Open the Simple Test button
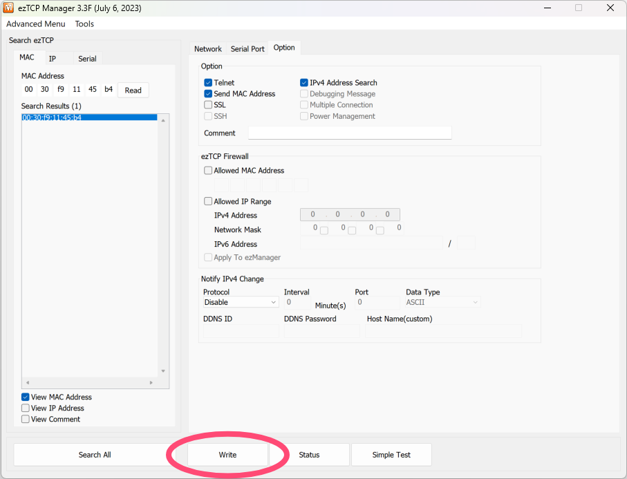The width and height of the screenshot is (627, 479). [x=391, y=455]
